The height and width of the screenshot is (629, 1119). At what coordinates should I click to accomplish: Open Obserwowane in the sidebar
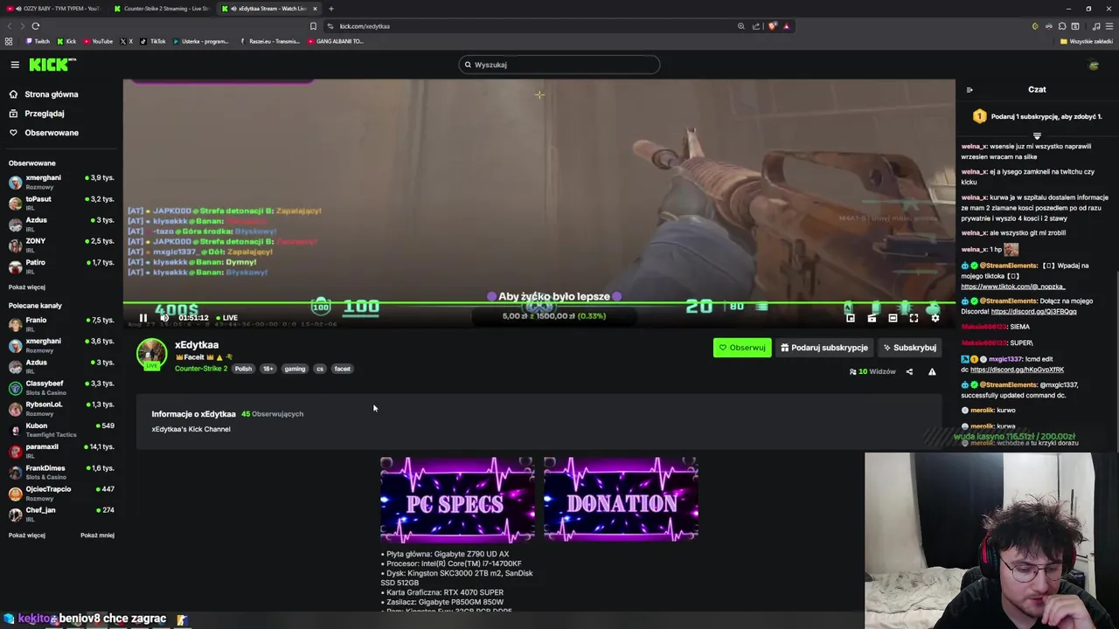pyautogui.click(x=44, y=133)
